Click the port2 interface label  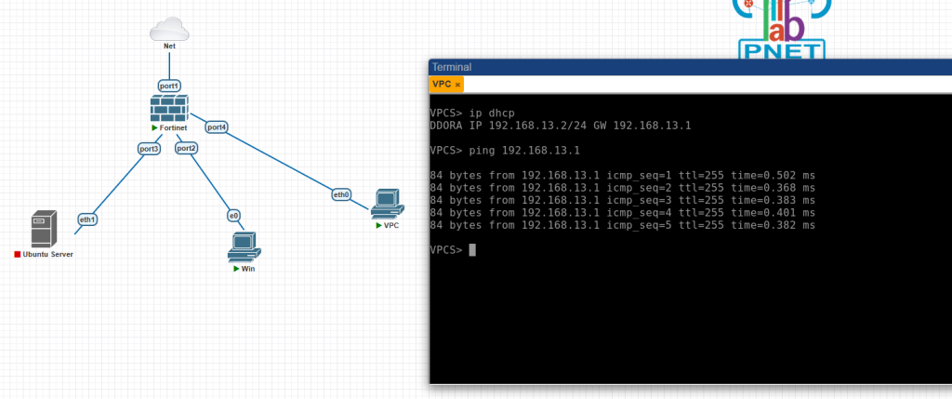point(186,148)
